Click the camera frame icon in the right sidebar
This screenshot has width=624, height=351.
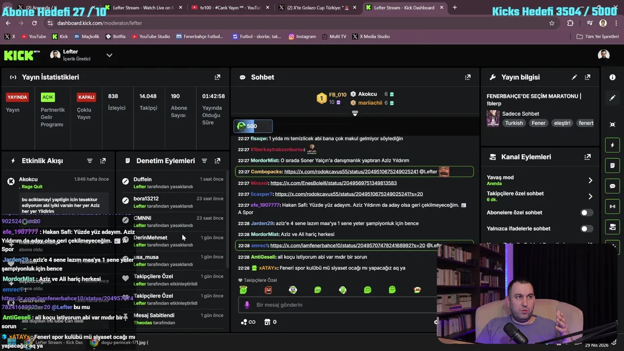(612, 124)
